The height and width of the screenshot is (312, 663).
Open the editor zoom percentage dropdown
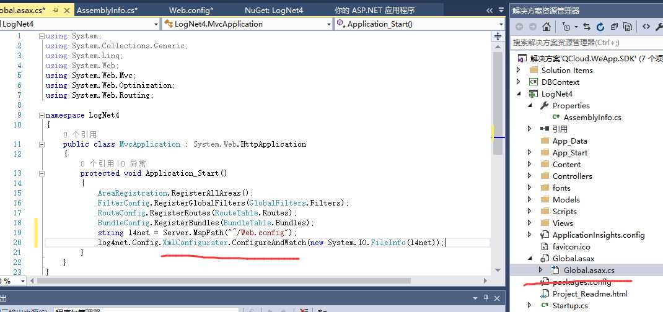point(22,281)
